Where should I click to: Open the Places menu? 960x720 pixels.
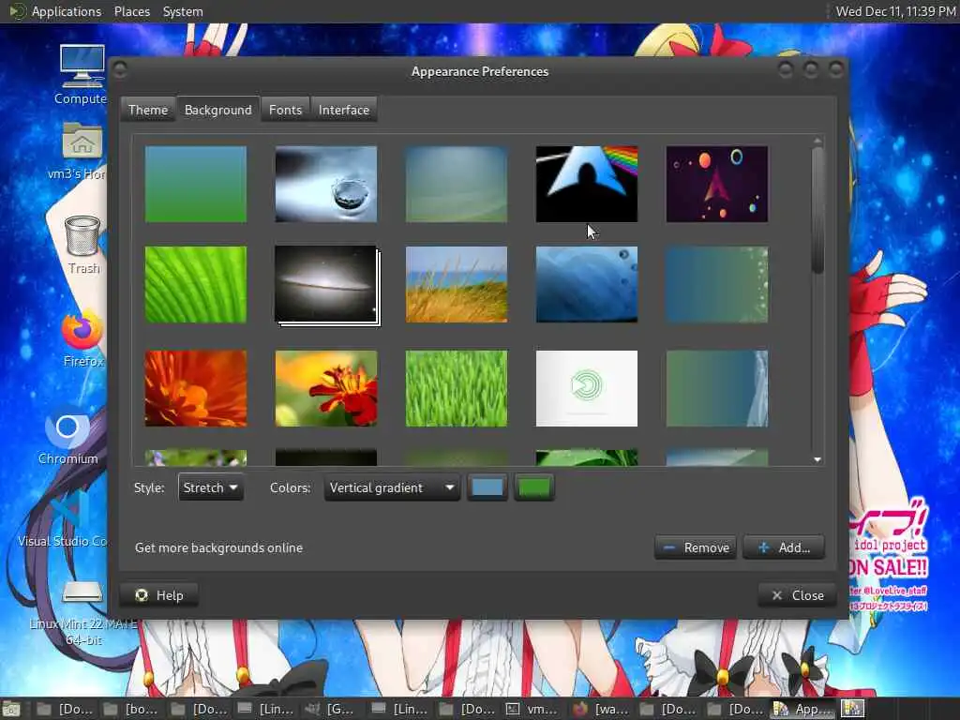(x=131, y=11)
